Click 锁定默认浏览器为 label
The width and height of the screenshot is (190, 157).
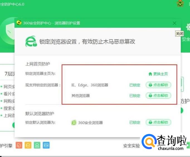pos(40,122)
